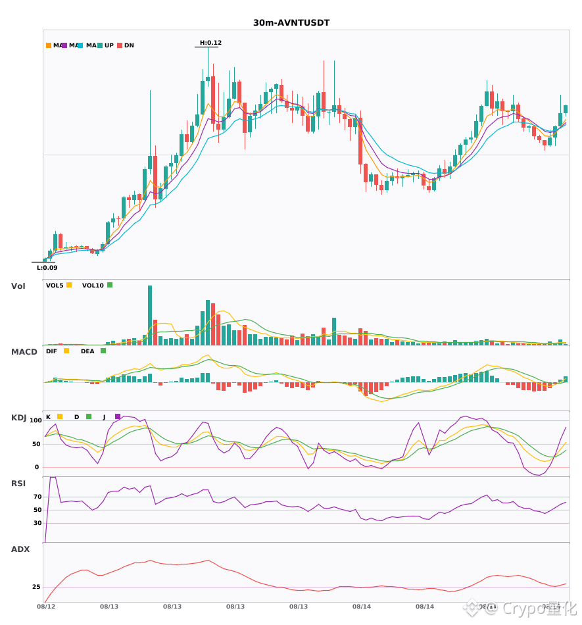Click the L:0.09 low price label
Image resolution: width=582 pixels, height=625 pixels.
(x=47, y=268)
